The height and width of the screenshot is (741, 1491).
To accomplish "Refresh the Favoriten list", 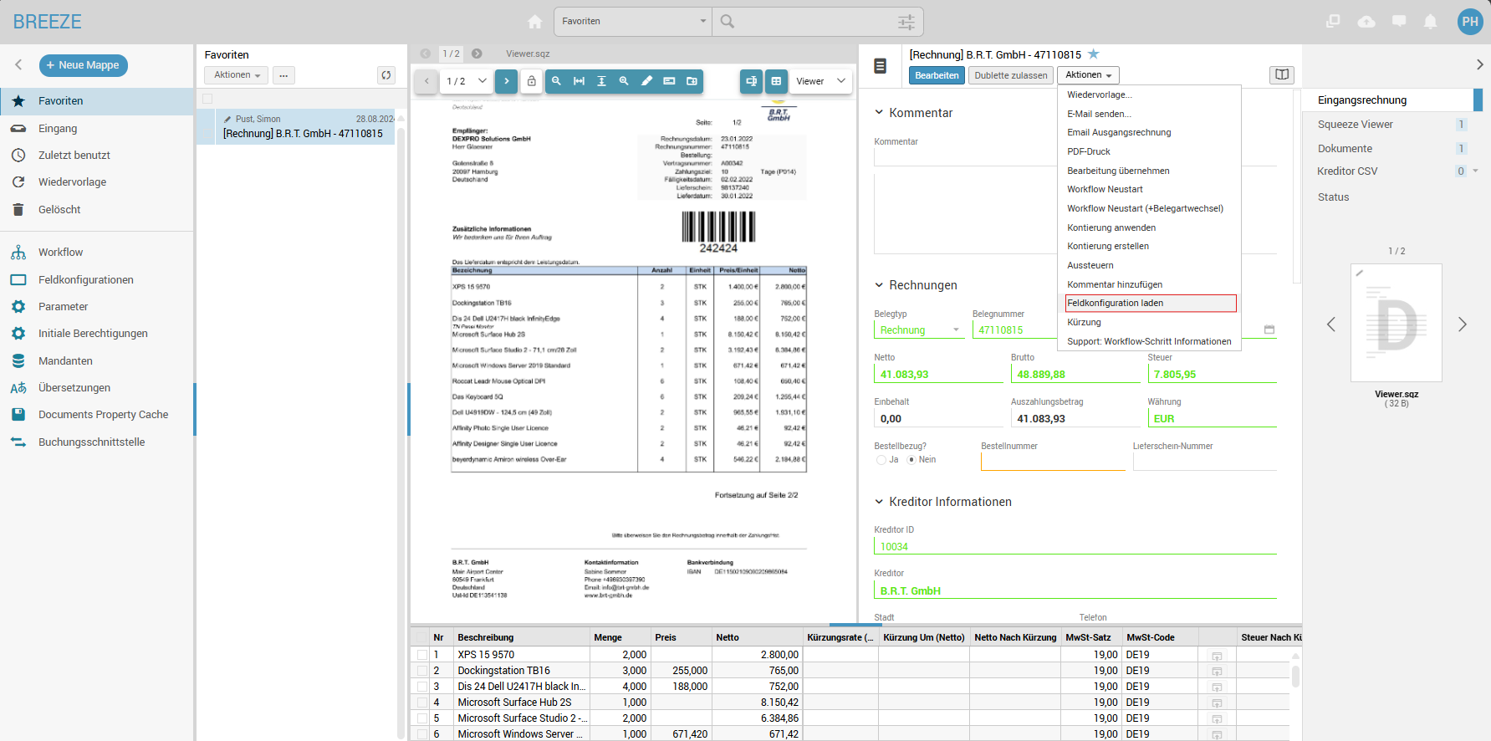I will tap(386, 75).
